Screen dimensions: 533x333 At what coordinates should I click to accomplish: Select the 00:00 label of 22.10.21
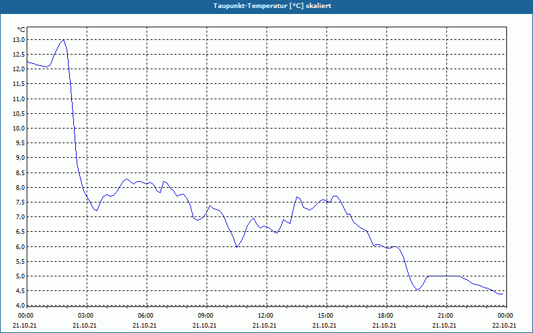click(x=506, y=316)
